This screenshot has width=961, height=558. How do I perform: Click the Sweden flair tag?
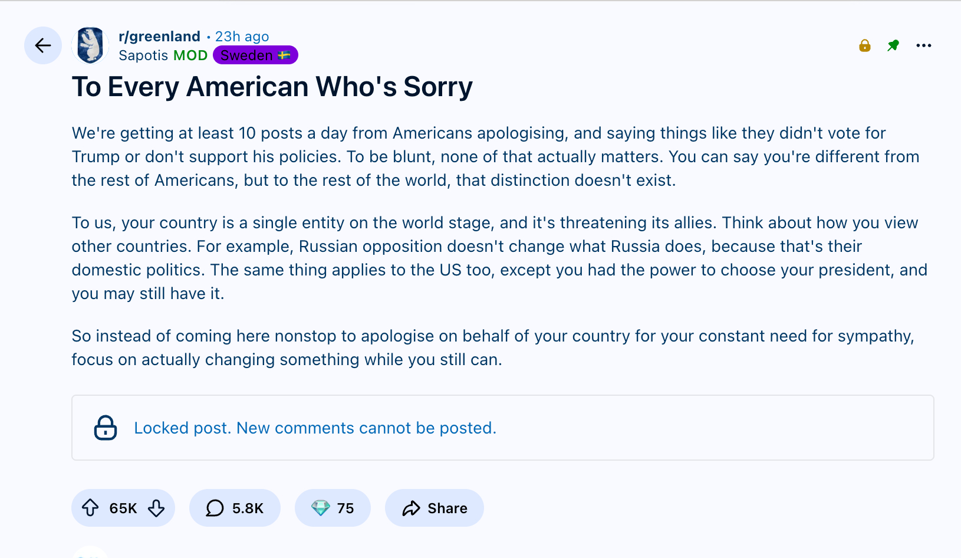pos(255,55)
